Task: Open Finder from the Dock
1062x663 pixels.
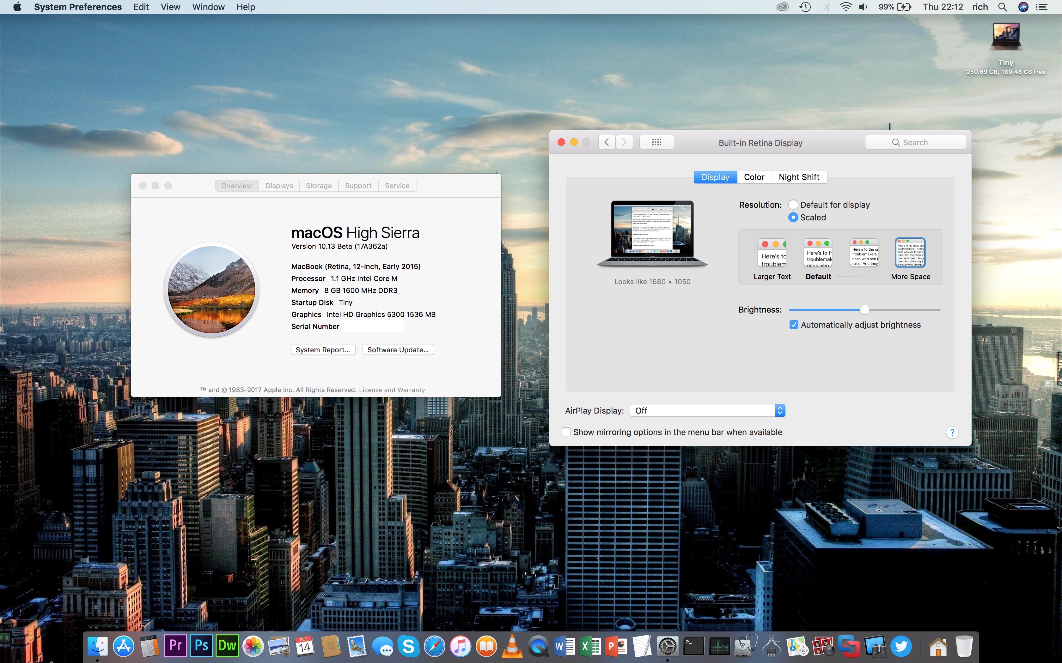Action: point(97,646)
